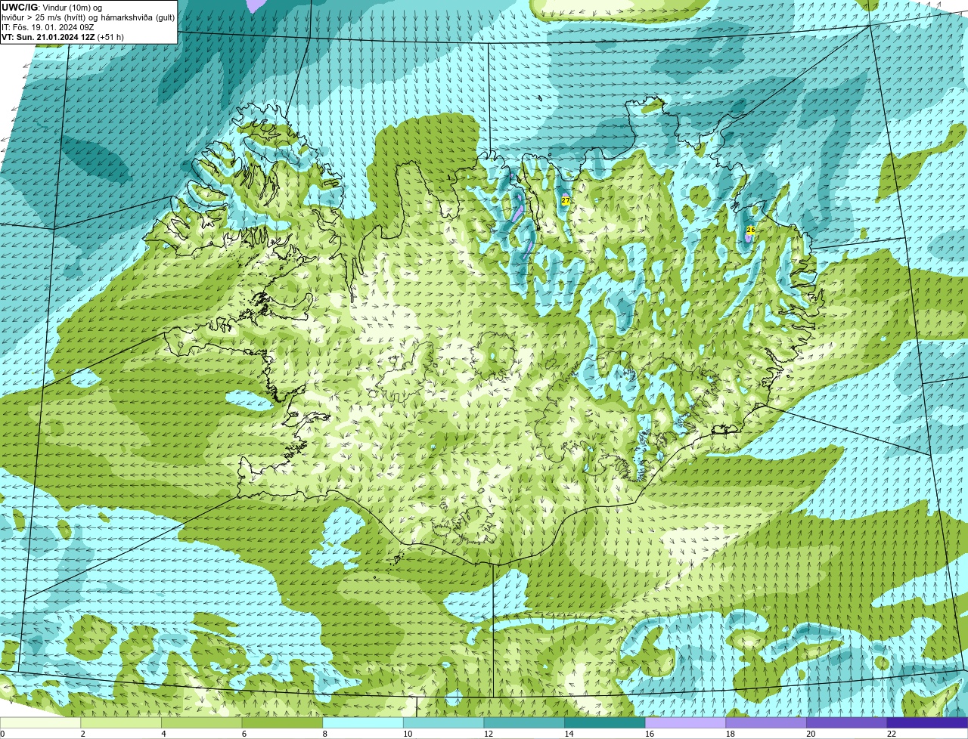Pick the darkest purple swatch above 22
Screen dimensions: 968x739
pos(927,722)
